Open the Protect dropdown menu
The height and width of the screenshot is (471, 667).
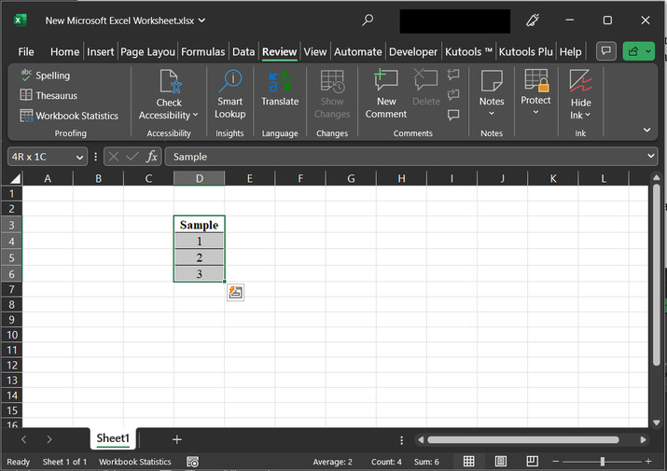[x=535, y=101]
